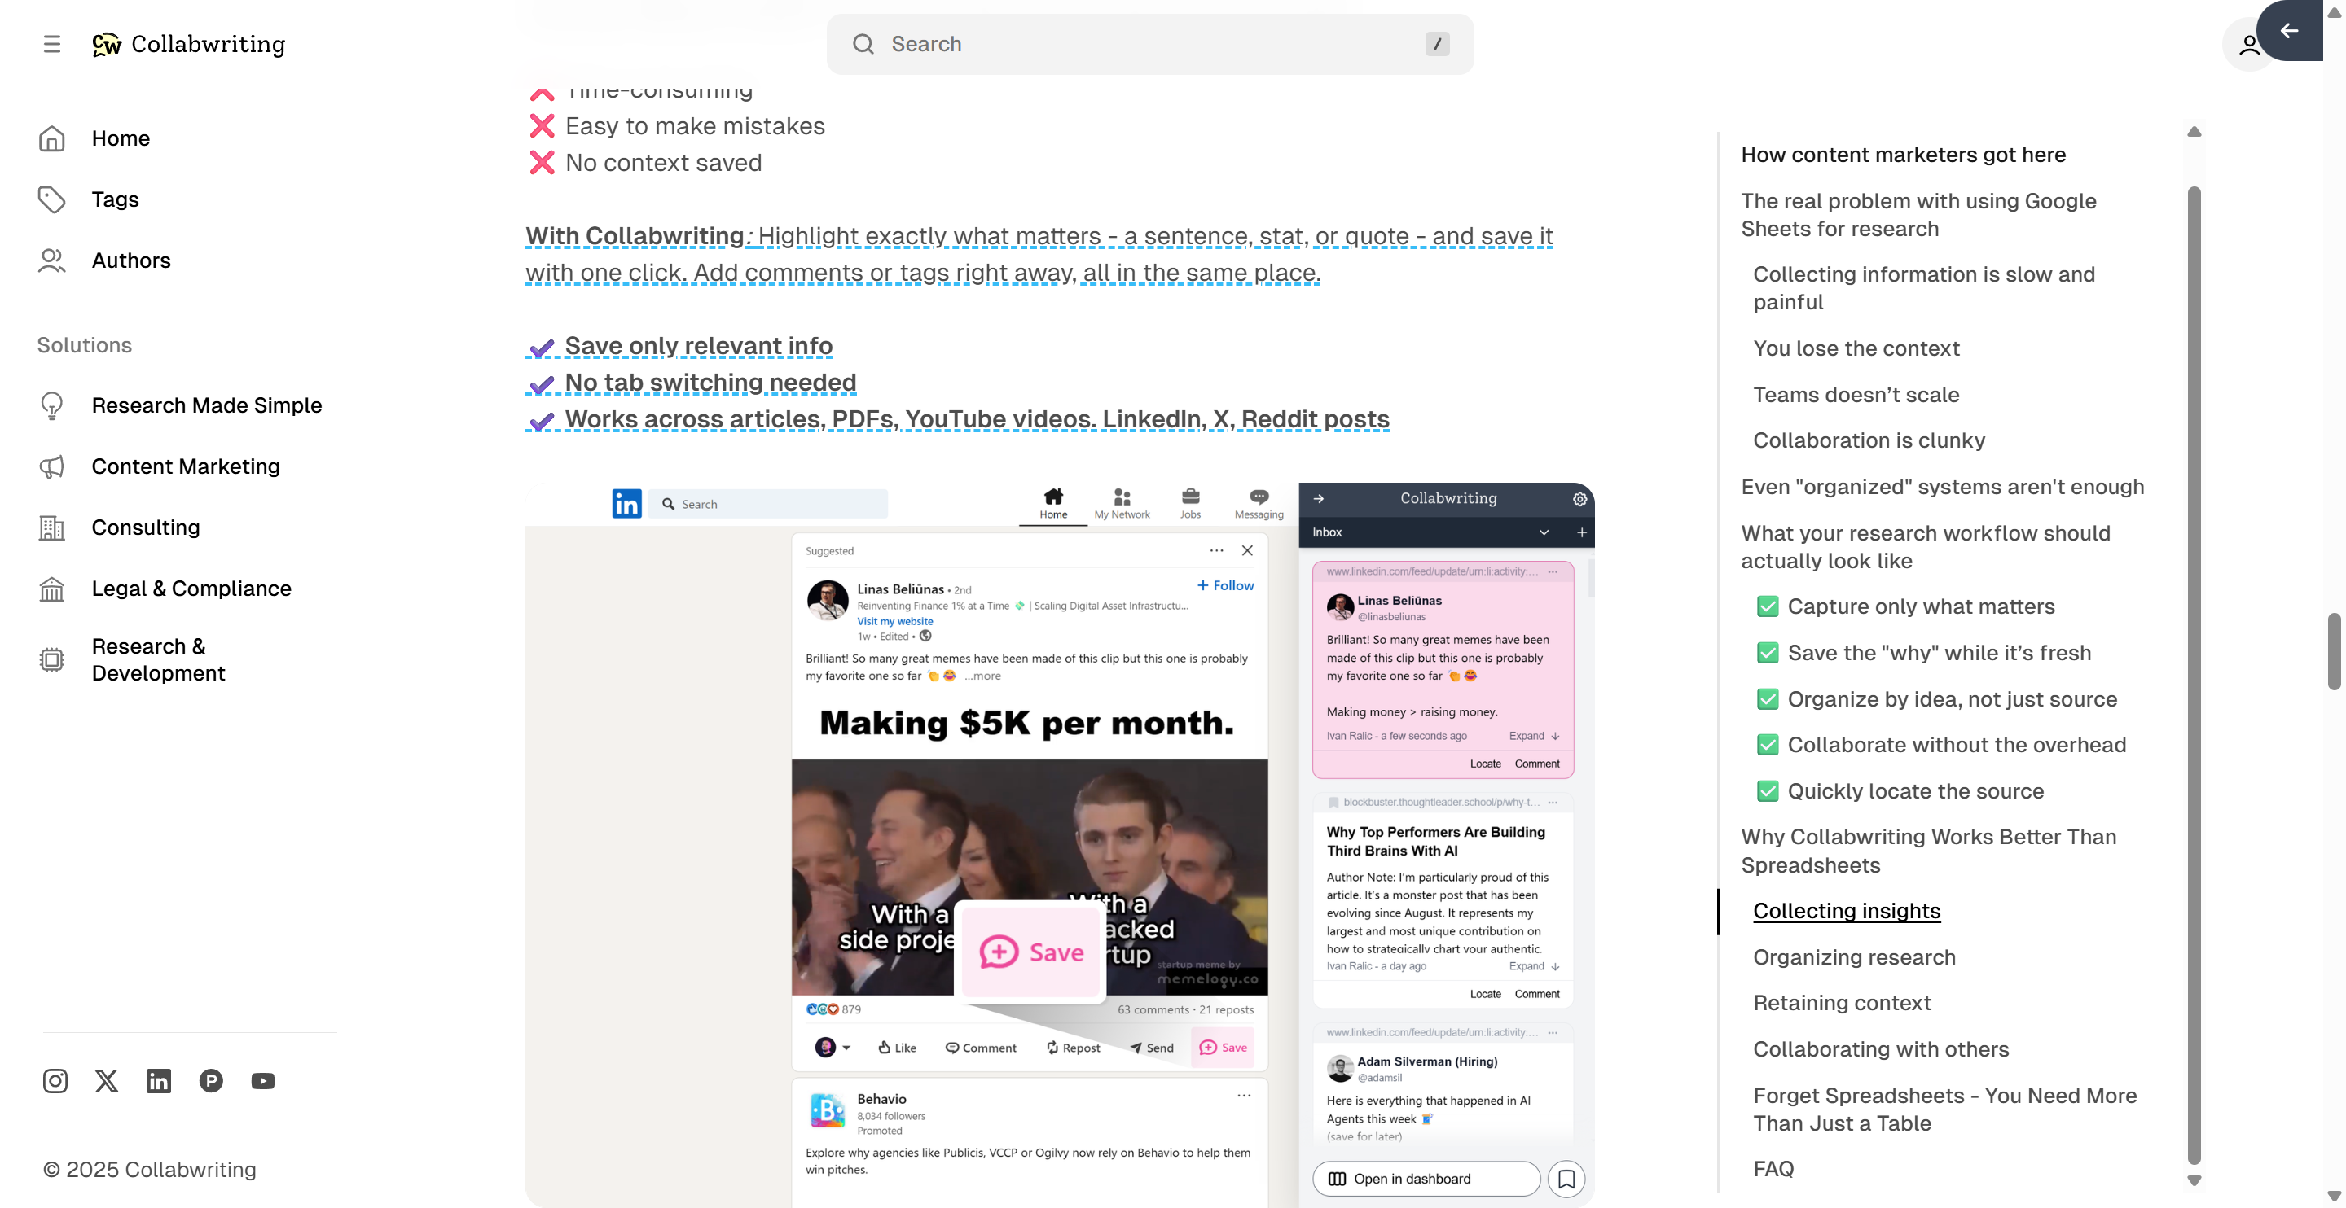Click the lightbulb icon for Research Made Simple
The height and width of the screenshot is (1208, 2346).
click(x=52, y=405)
